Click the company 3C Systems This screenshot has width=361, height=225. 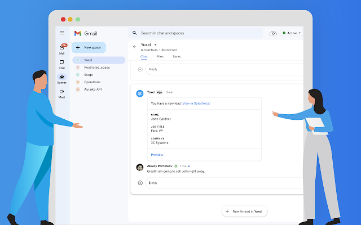(x=160, y=143)
